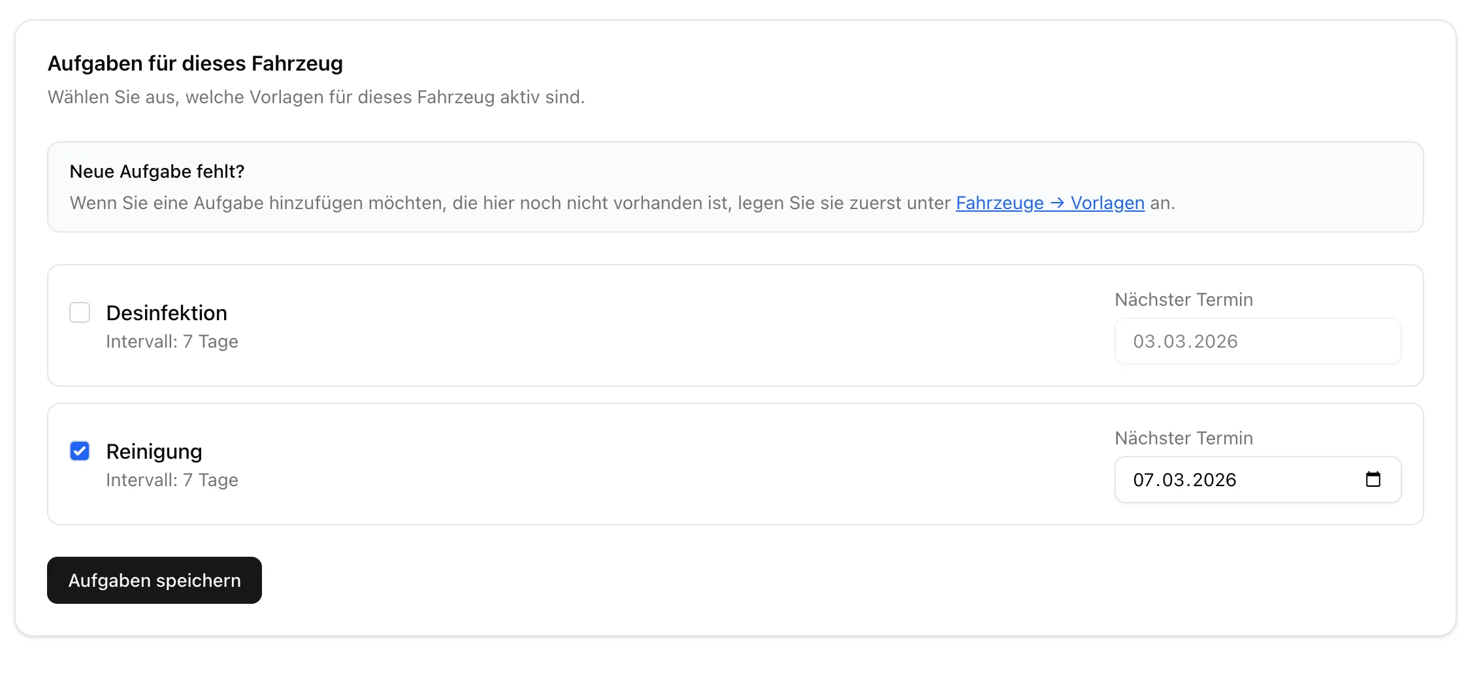Check the box beside Desinfektion
1483x677 pixels.
point(80,312)
